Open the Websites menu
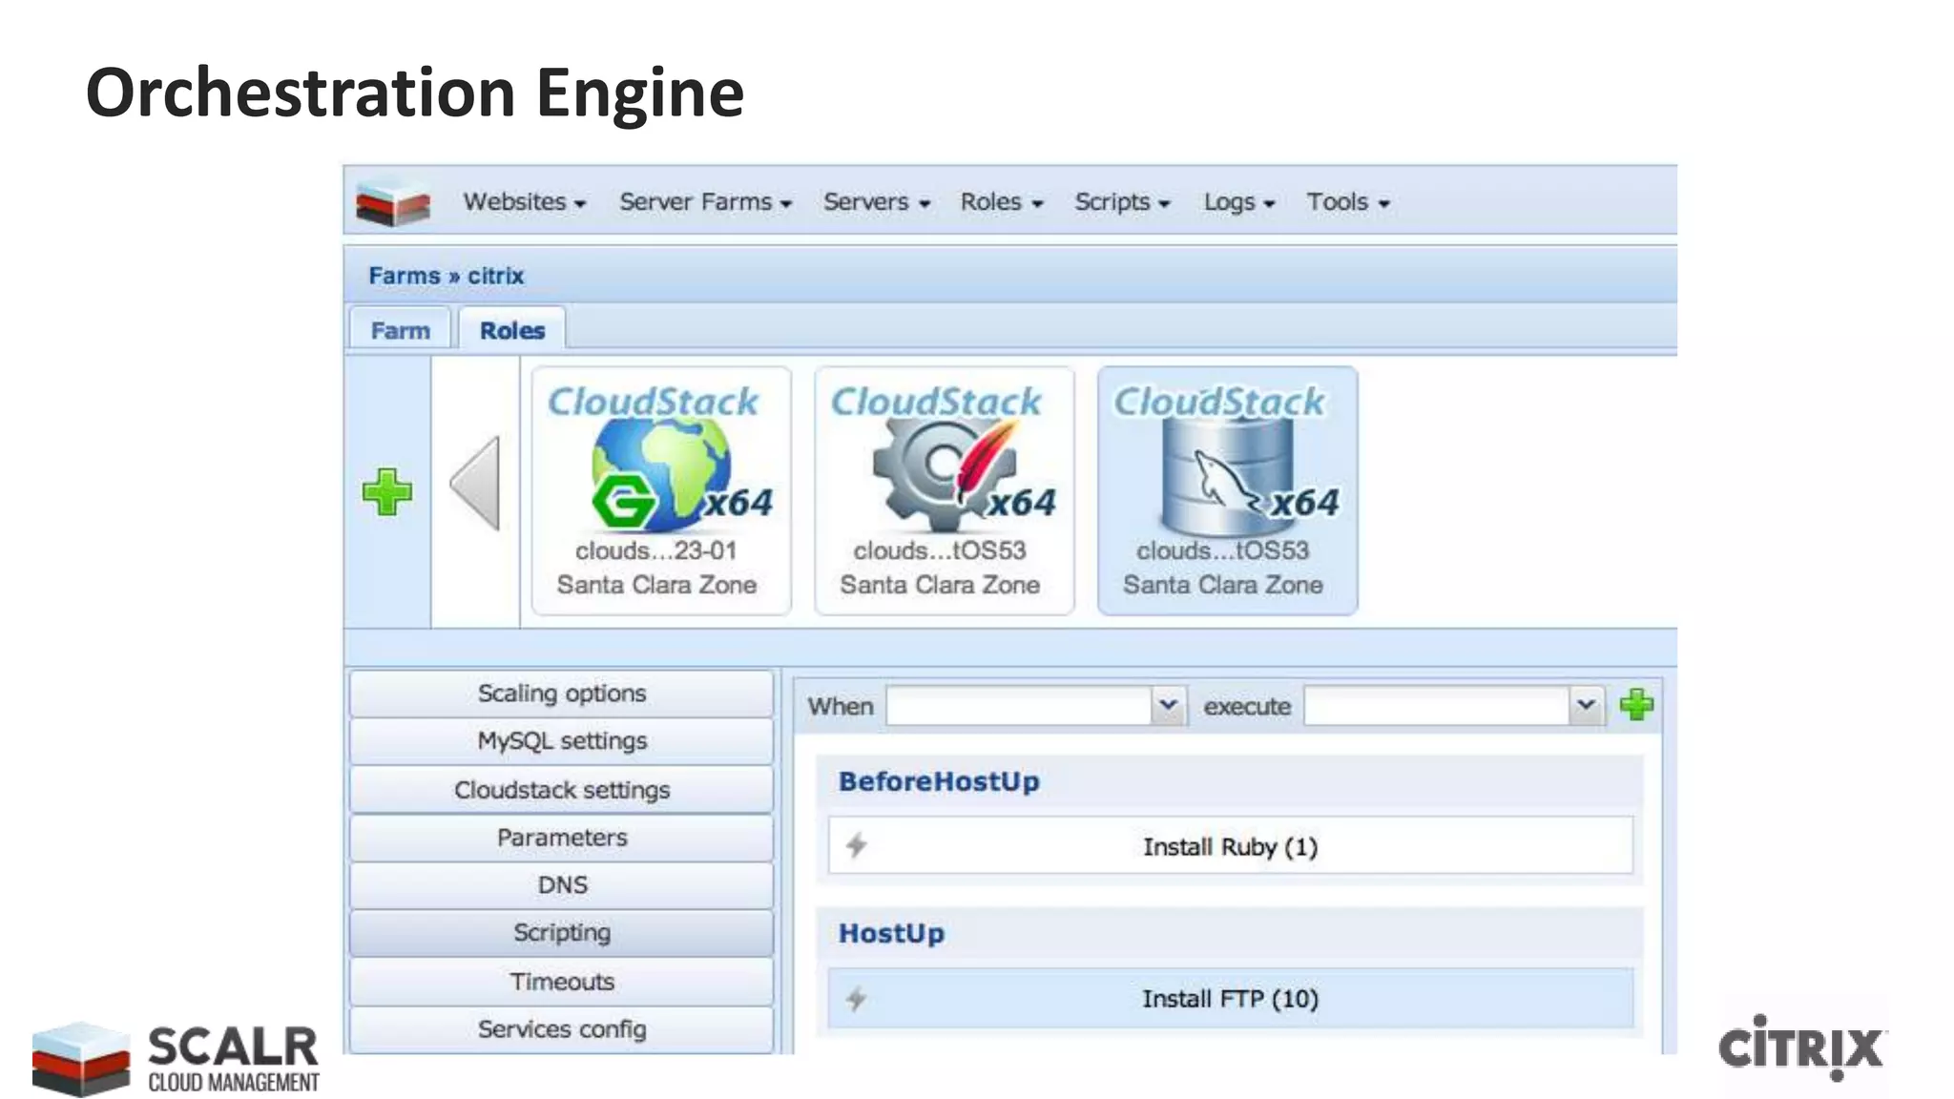This screenshot has width=1954, height=1099. coord(524,202)
